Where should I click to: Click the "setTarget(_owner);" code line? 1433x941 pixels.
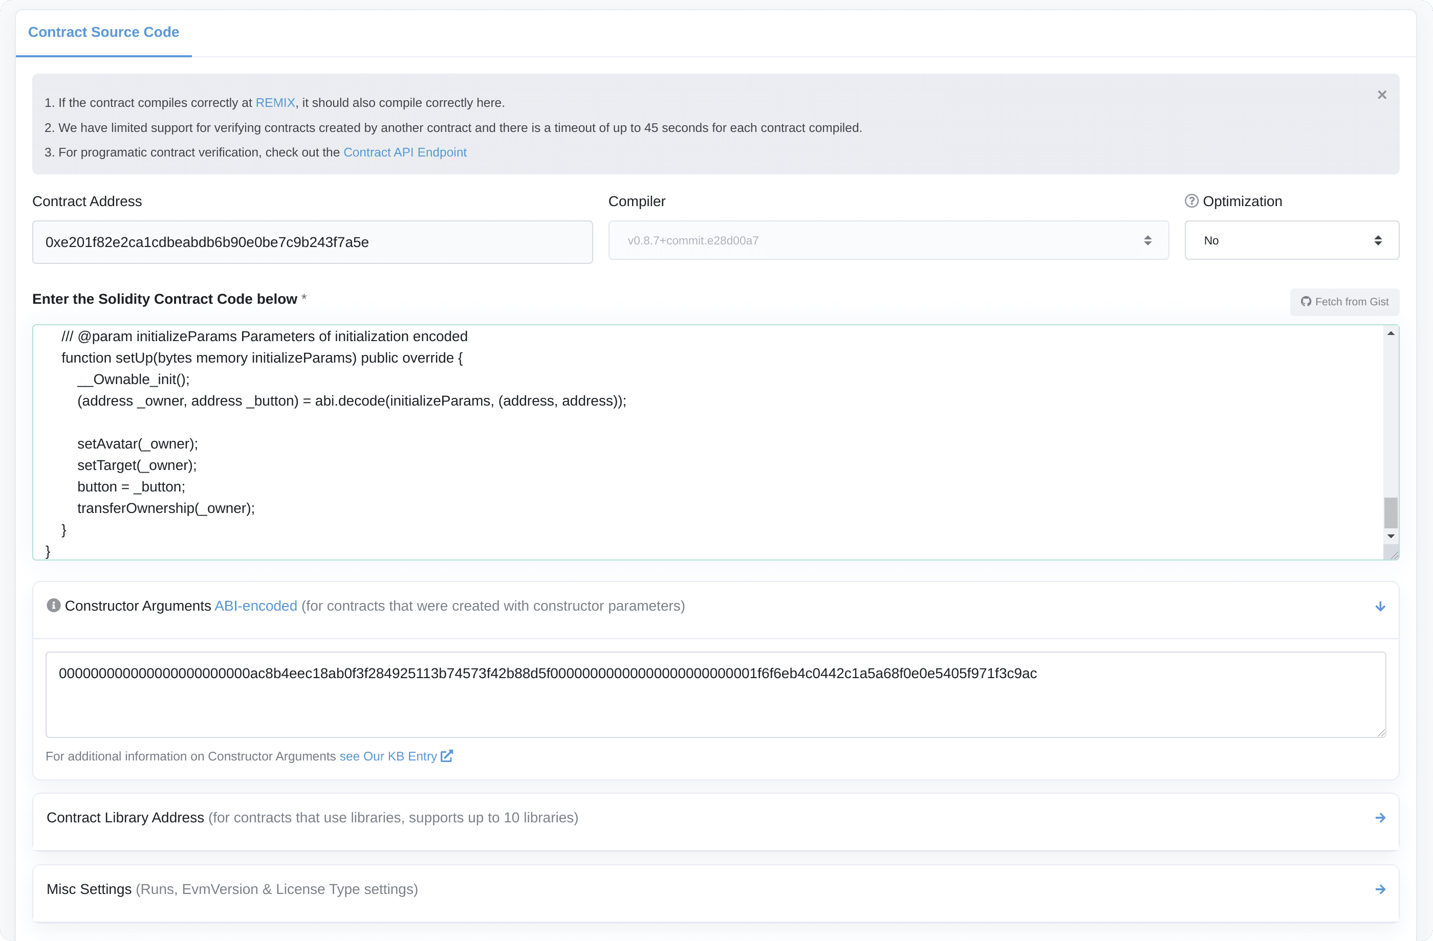(x=137, y=465)
